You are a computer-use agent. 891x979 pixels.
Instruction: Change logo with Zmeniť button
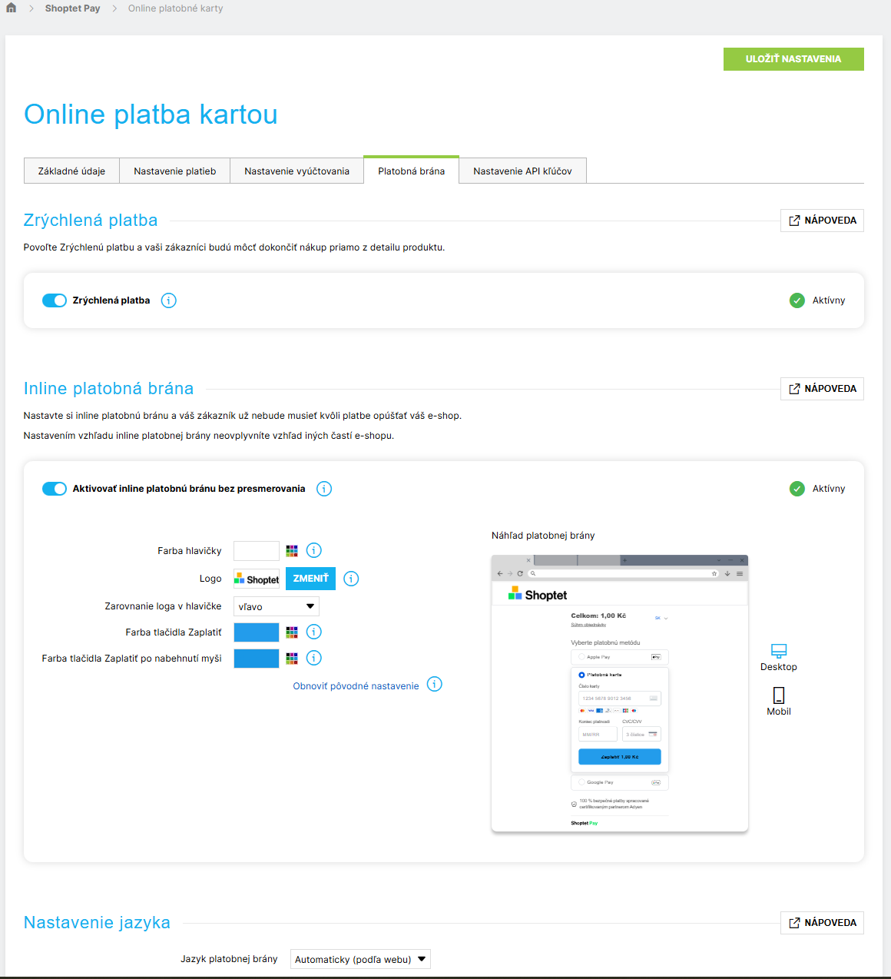click(x=310, y=579)
